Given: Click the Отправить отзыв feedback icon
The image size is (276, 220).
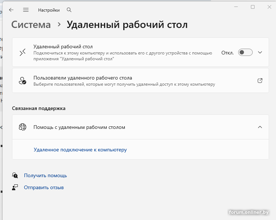Looking at the screenshot, I should tap(15, 188).
